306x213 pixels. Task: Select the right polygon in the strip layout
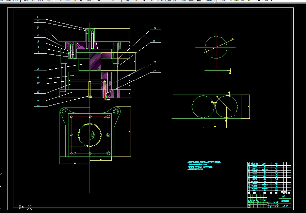[x=226, y=107]
